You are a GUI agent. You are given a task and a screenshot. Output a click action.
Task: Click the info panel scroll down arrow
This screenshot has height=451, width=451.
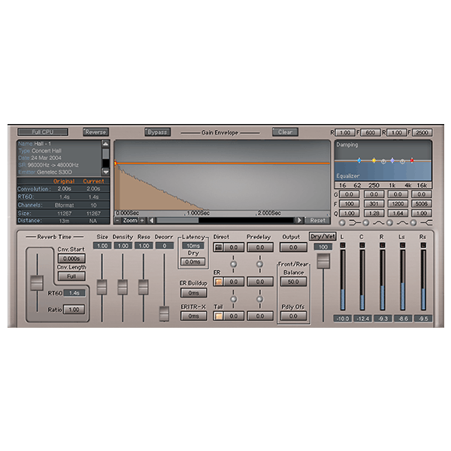[x=106, y=171]
